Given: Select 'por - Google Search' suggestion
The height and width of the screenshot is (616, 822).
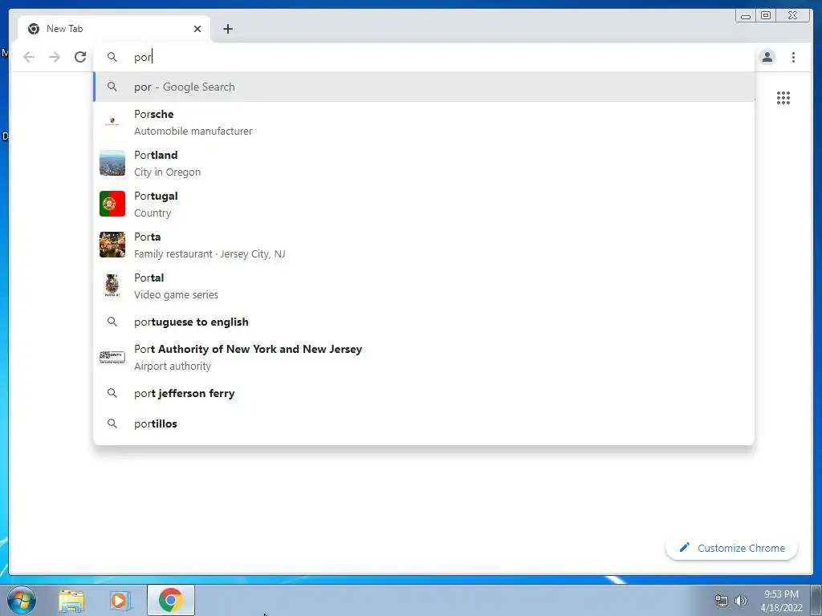Looking at the screenshot, I should click(424, 87).
